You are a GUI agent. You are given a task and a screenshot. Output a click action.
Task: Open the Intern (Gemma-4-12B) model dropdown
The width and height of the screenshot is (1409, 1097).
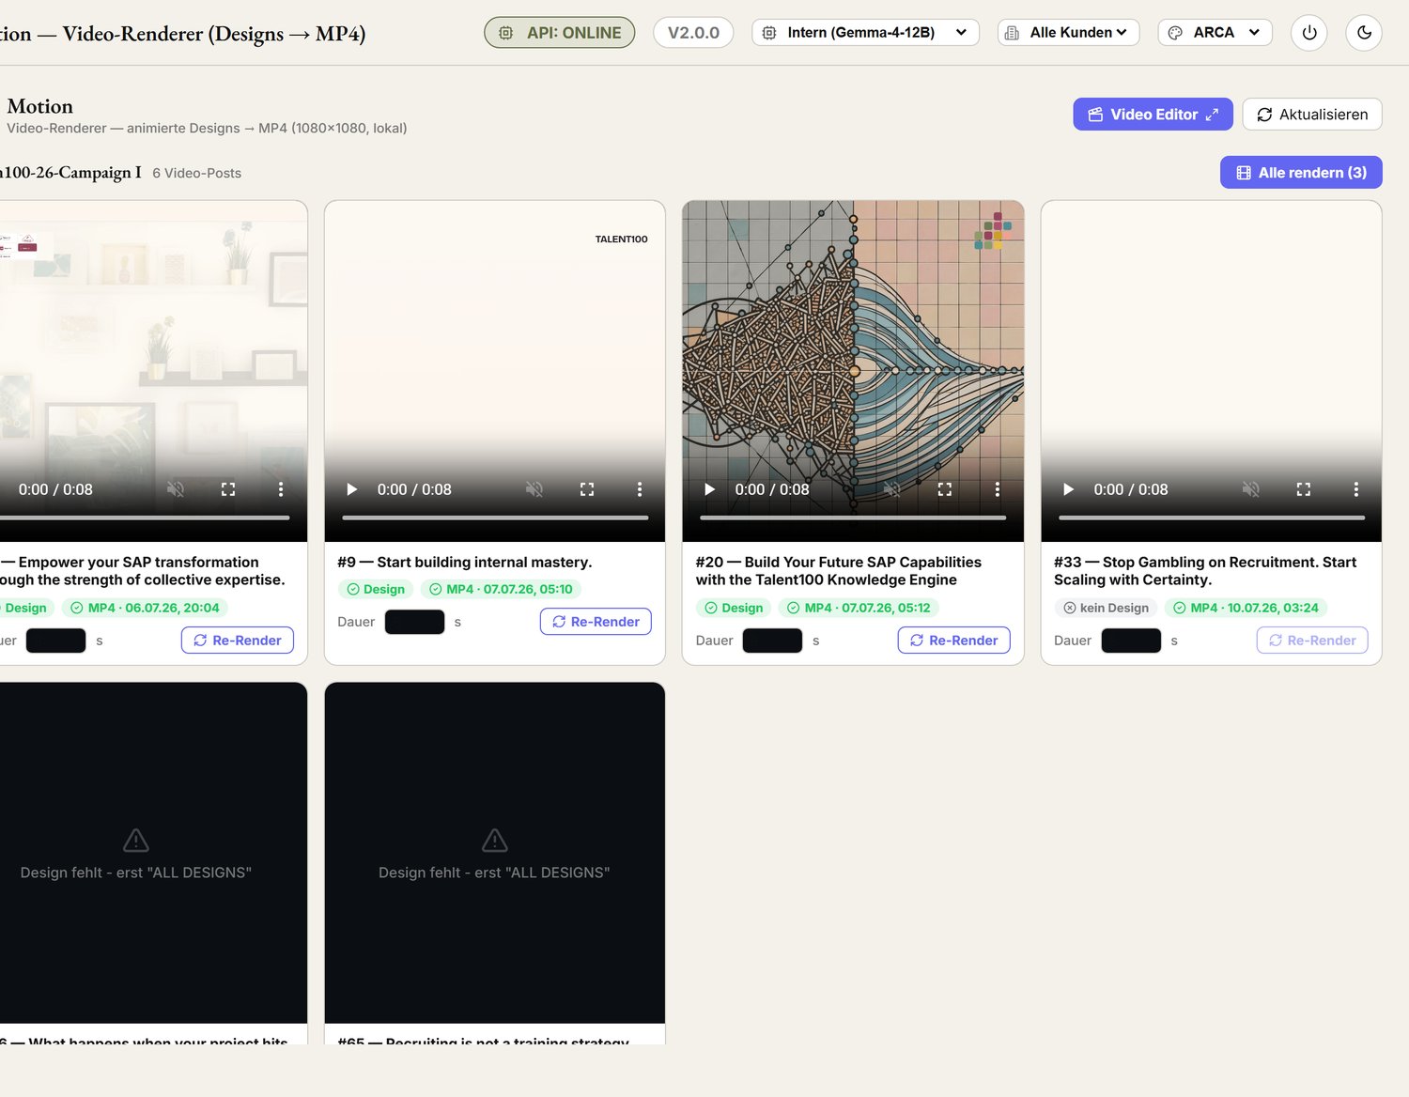tap(865, 33)
